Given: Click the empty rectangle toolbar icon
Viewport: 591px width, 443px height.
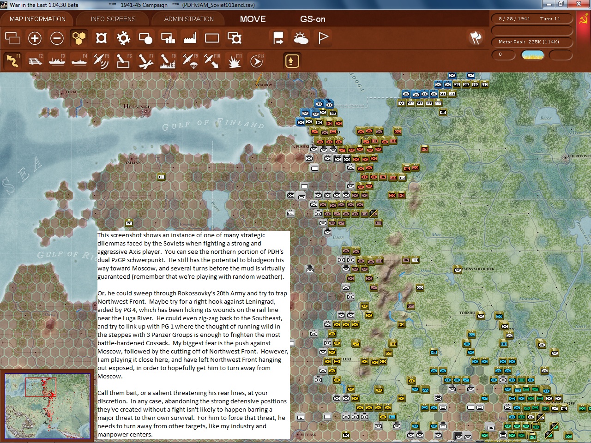Looking at the screenshot, I should (212, 38).
